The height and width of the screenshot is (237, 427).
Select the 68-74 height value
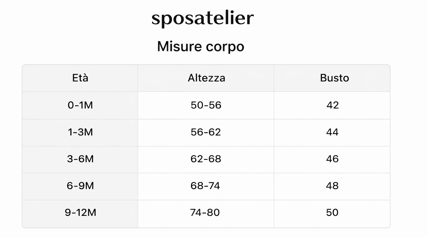point(205,186)
